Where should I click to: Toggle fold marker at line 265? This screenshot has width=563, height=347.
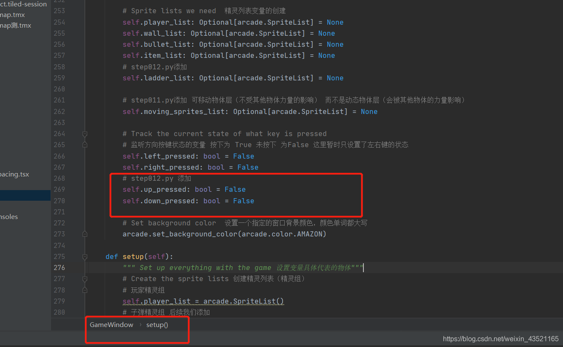click(x=85, y=145)
